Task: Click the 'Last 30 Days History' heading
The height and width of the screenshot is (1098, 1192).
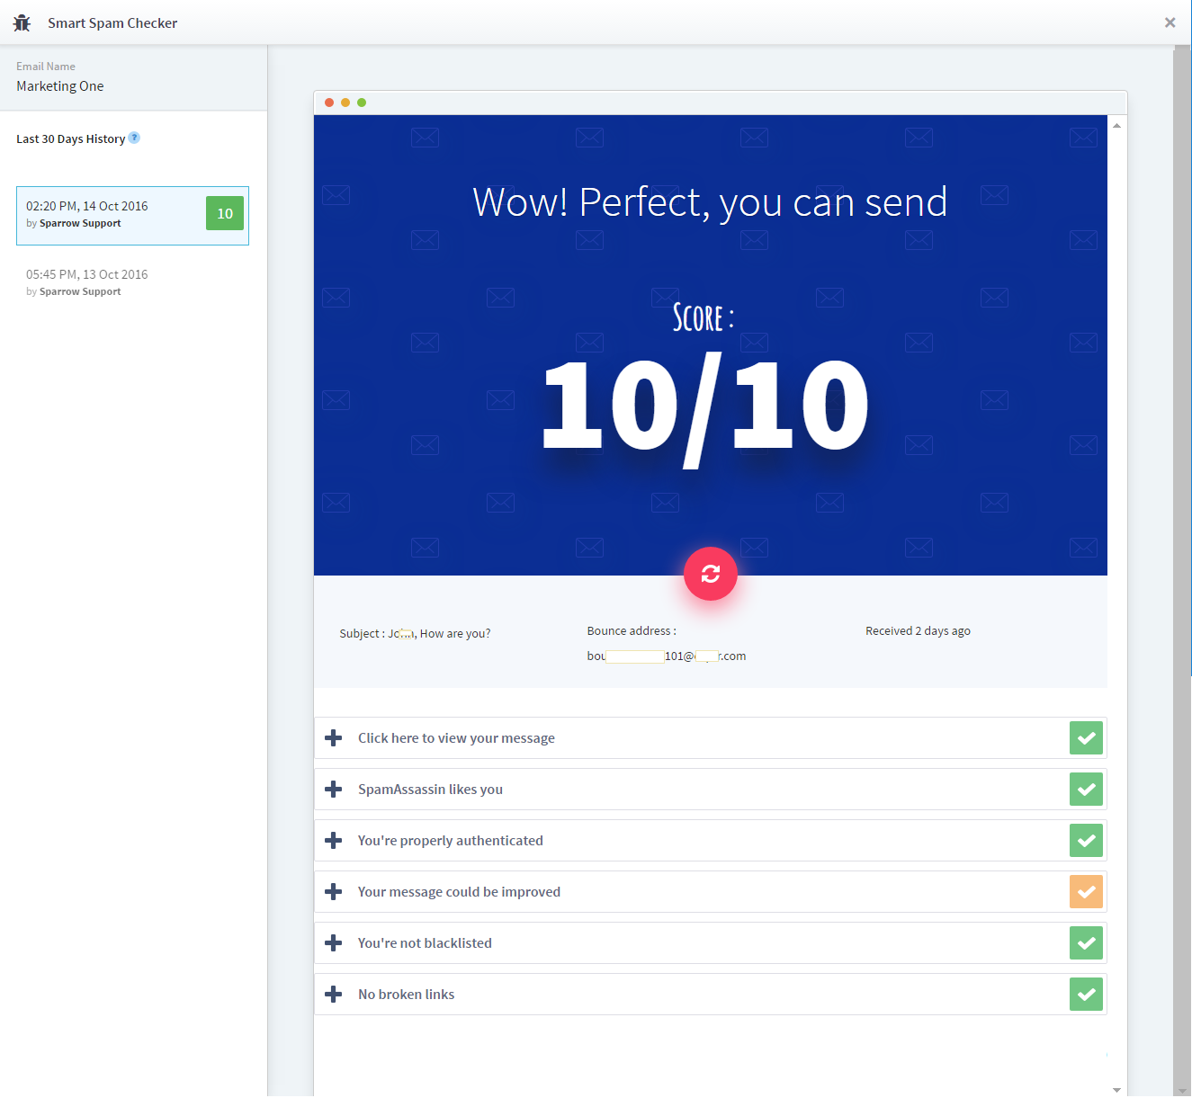Action: pyautogui.click(x=70, y=139)
